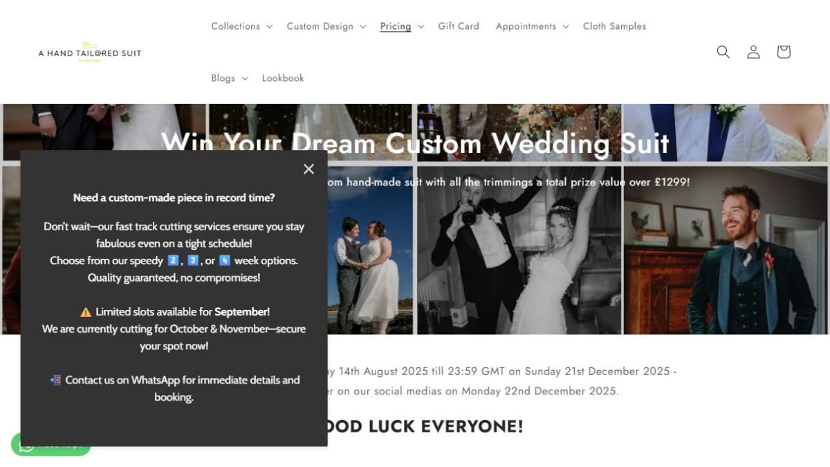Close the fast track popup

[308, 169]
